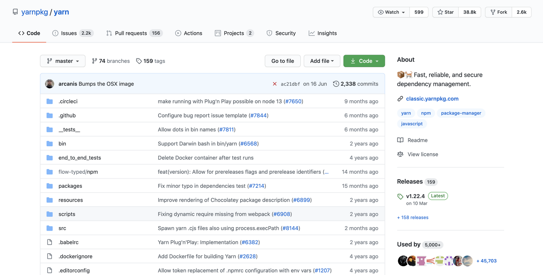This screenshot has height=275, width=543.
Task: Click the commit history clock icon
Action: tap(336, 84)
